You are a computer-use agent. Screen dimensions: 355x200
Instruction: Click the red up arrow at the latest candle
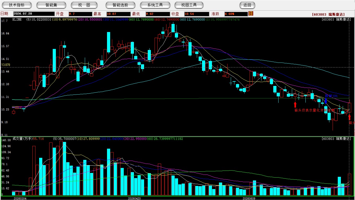point(350,117)
